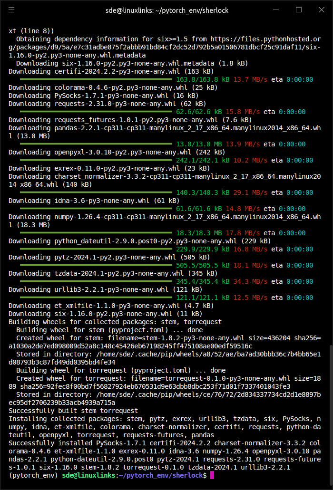Click the green sde@linuxlinks prompt text
Viewport: 333px width, 490px height.
coord(88,475)
